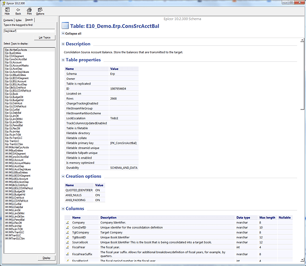This screenshot has width=306, height=266.
Task: Click the table icon beside the title
Action: [x=65, y=26]
